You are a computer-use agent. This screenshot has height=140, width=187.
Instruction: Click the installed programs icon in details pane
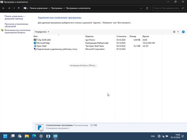(x=39, y=128)
